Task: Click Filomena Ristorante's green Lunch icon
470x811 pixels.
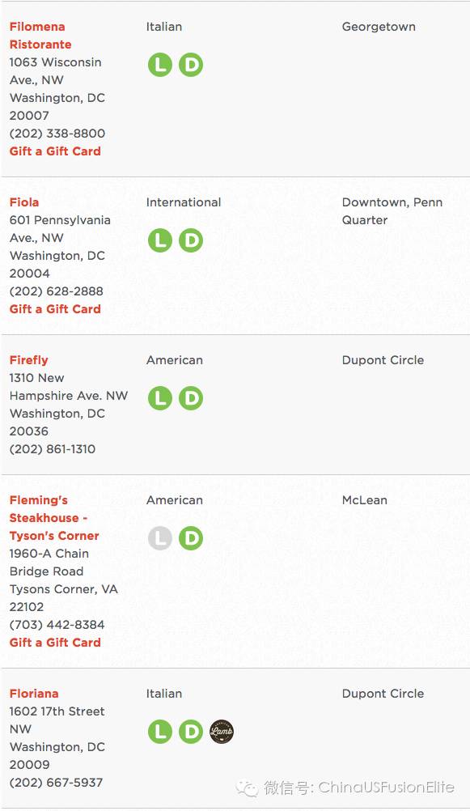Action: pos(160,65)
